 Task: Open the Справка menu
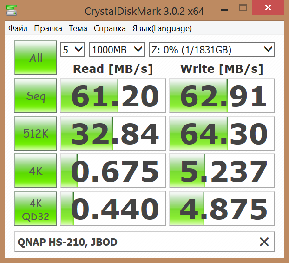109,28
